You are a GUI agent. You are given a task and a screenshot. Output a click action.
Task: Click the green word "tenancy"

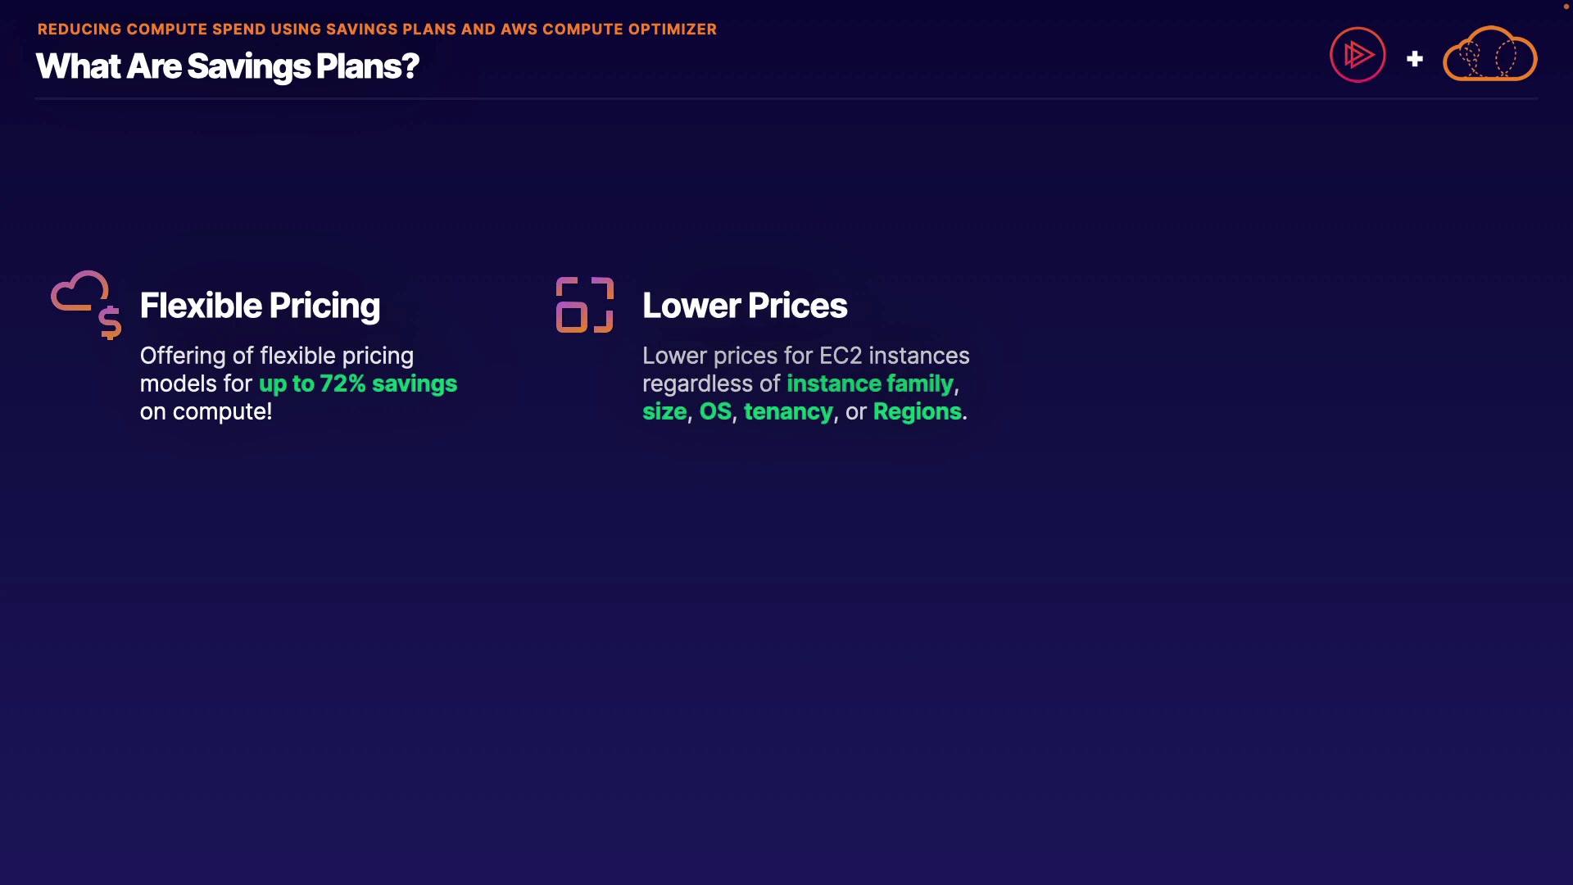click(x=788, y=411)
